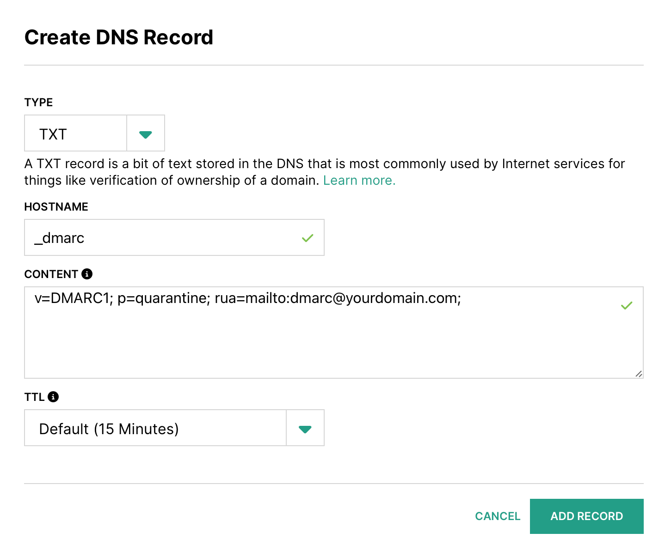665x545 pixels.
Task: Follow the Learn more link
Action: 359,181
